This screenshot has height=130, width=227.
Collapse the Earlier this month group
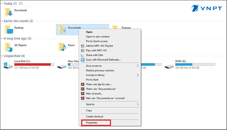tap(2, 21)
